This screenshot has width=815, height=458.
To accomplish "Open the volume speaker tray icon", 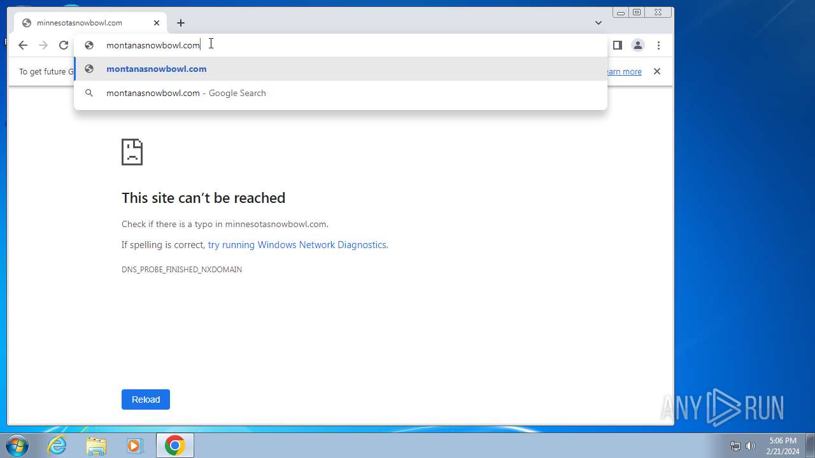I will [x=751, y=446].
